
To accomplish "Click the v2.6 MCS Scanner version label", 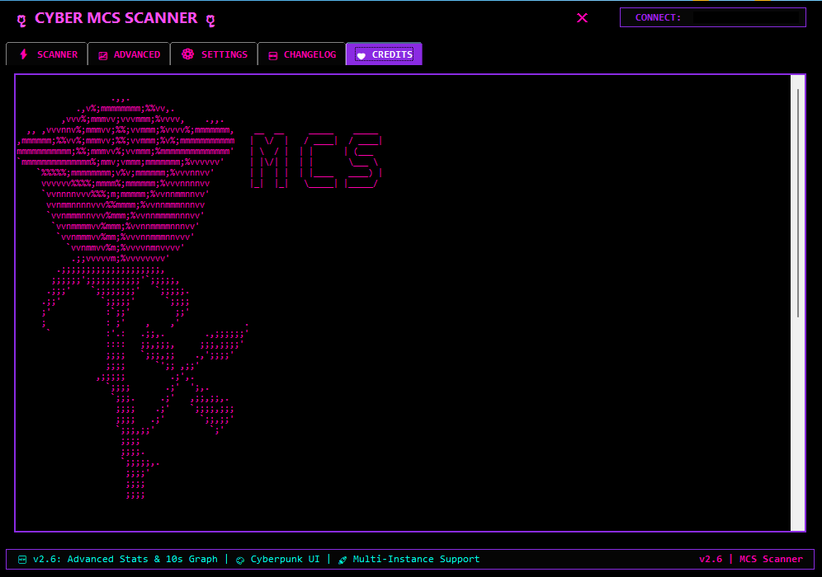I will click(750, 559).
